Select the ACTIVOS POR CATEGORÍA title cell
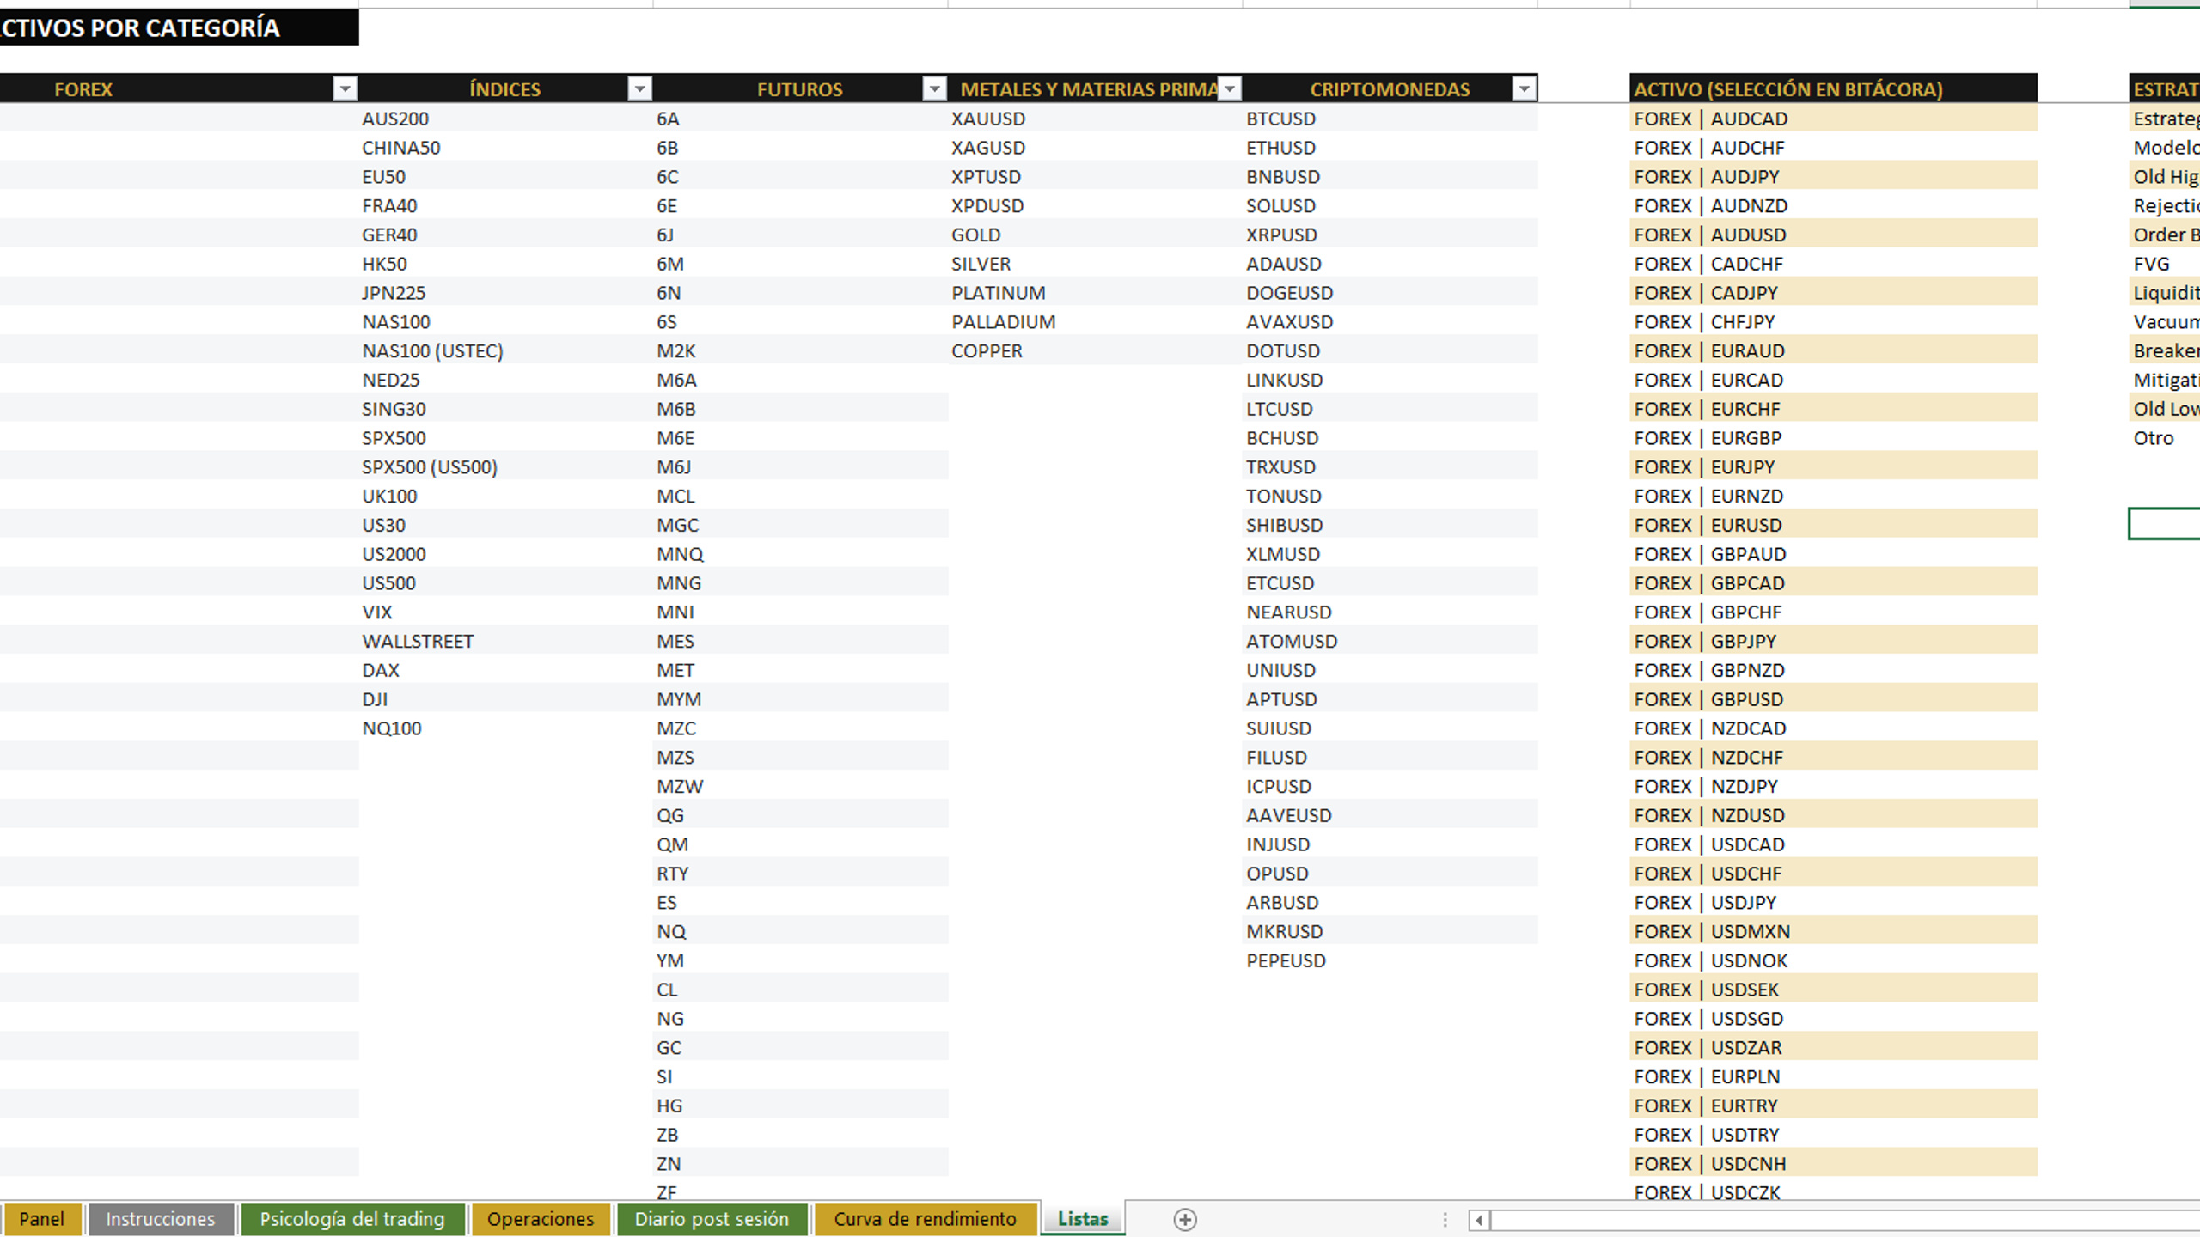2200x1237 pixels. coord(179,27)
